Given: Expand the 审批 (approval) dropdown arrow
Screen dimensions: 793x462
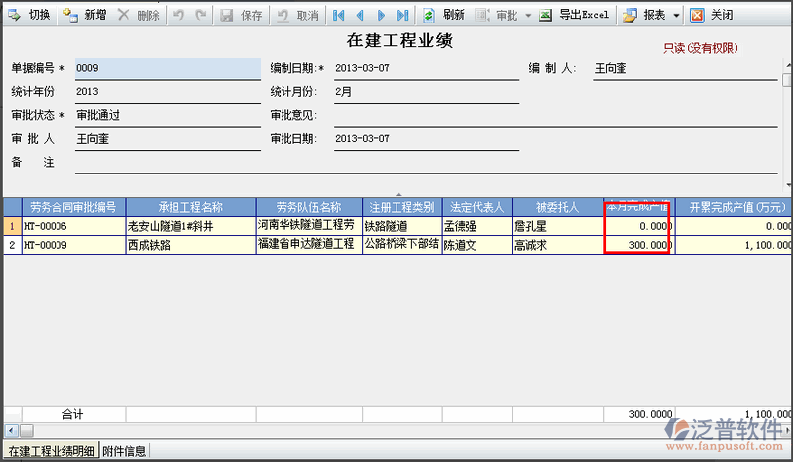Looking at the screenshot, I should pos(528,15).
